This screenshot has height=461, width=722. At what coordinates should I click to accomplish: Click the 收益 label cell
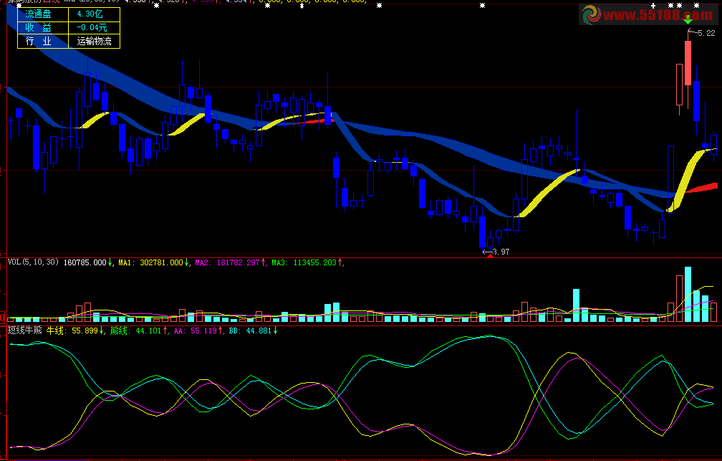[38, 28]
